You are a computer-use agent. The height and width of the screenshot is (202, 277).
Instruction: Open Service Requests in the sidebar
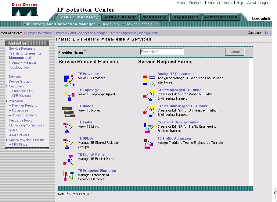(22, 48)
